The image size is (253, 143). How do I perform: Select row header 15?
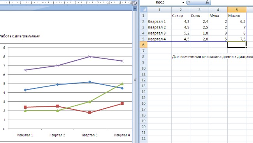(x=144, y=97)
